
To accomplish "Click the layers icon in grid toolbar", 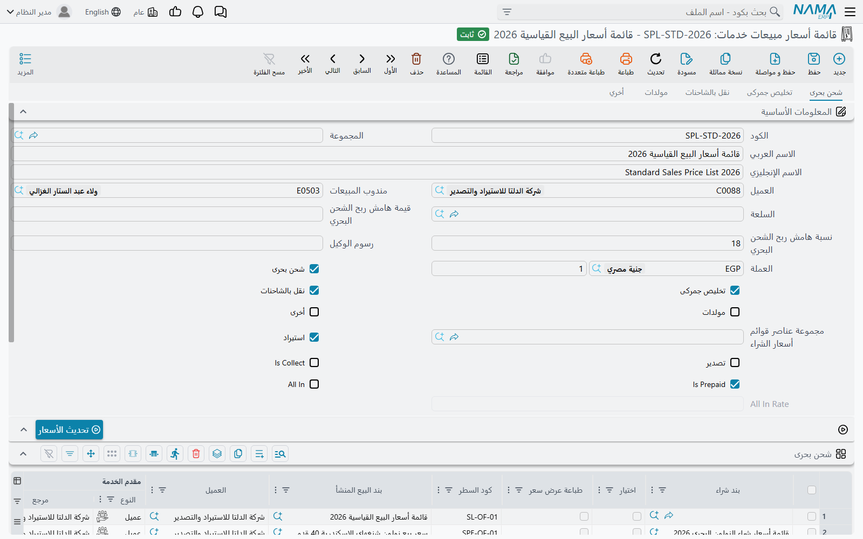I will pos(217,454).
